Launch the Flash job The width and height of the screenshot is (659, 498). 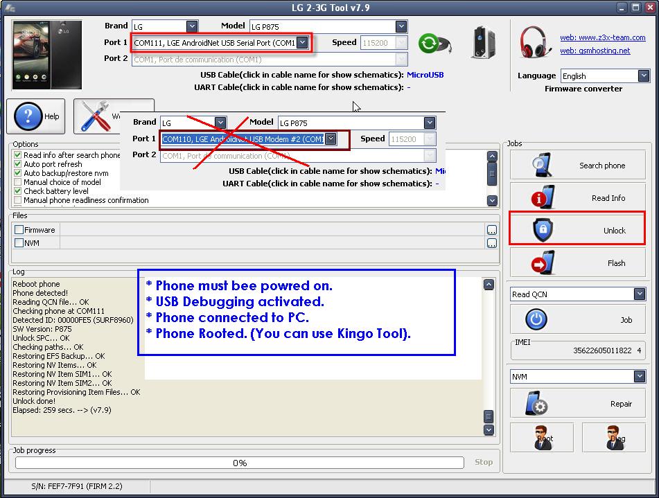(577, 263)
